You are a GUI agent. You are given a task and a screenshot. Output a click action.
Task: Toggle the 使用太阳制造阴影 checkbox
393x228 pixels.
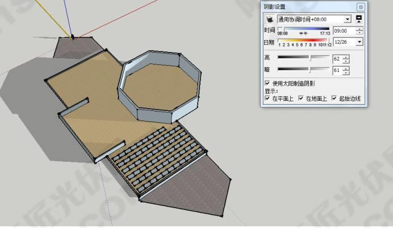coord(267,83)
